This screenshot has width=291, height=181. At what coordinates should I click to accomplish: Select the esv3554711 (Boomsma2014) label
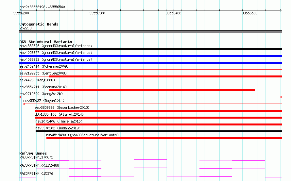43,87
